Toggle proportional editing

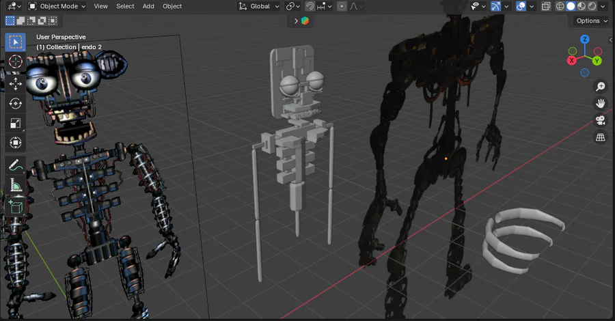tap(342, 6)
